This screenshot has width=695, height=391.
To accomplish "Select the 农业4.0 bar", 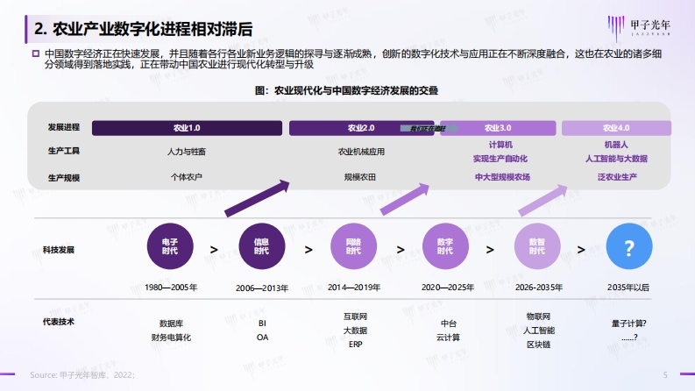I will [x=616, y=128].
